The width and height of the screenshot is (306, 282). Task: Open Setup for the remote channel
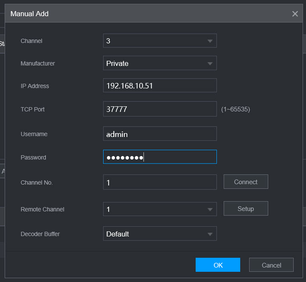[x=246, y=208]
